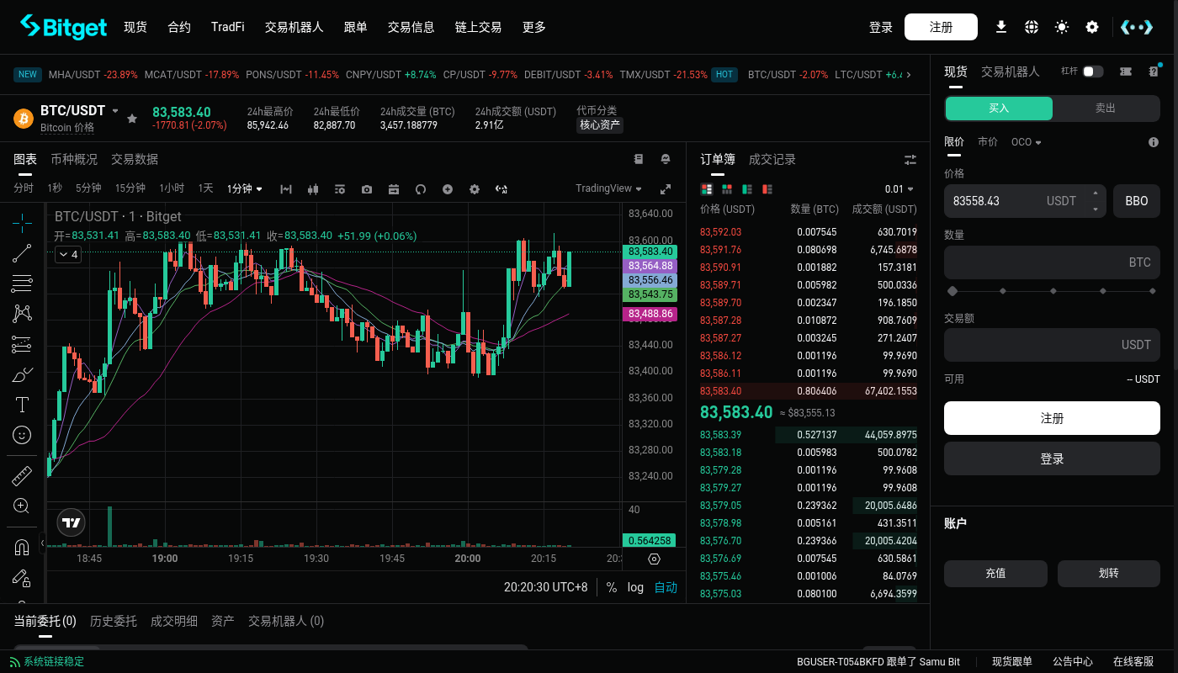Open the chart target reset icon near time axis

(x=654, y=559)
